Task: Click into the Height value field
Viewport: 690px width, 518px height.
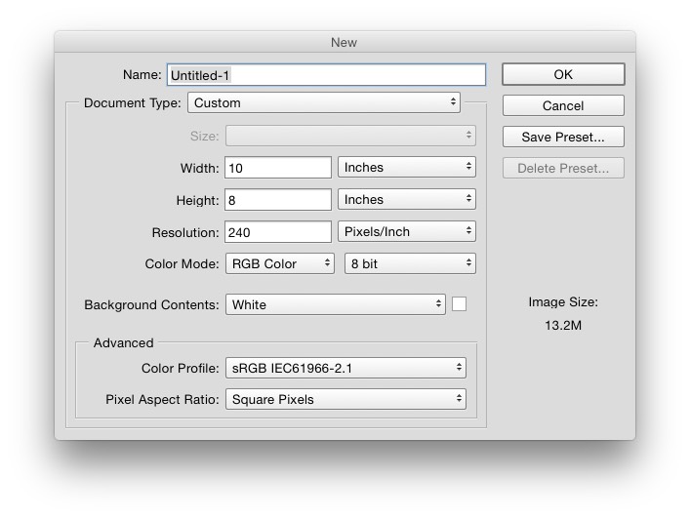Action: 278,200
